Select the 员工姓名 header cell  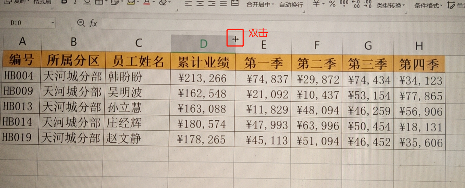pyautogui.click(x=138, y=61)
